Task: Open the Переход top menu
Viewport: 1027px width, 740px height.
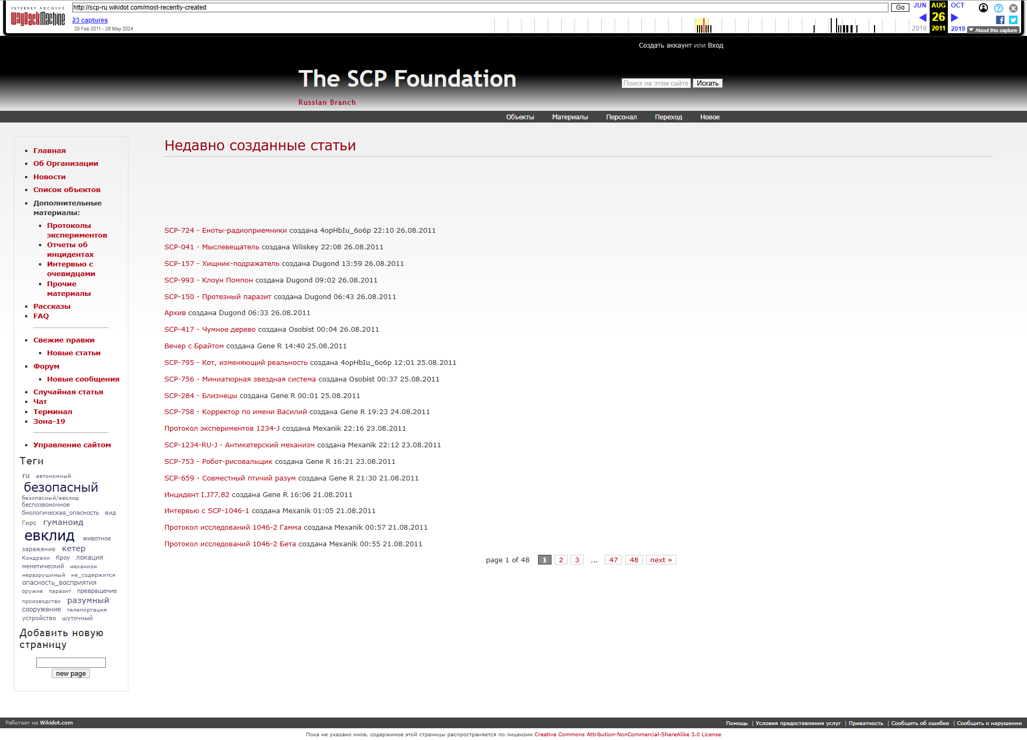Action: [668, 117]
